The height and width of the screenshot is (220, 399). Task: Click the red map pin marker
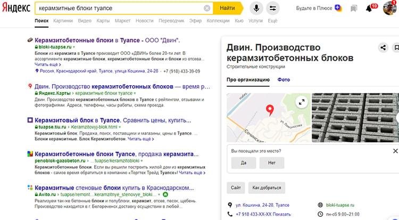270,110
